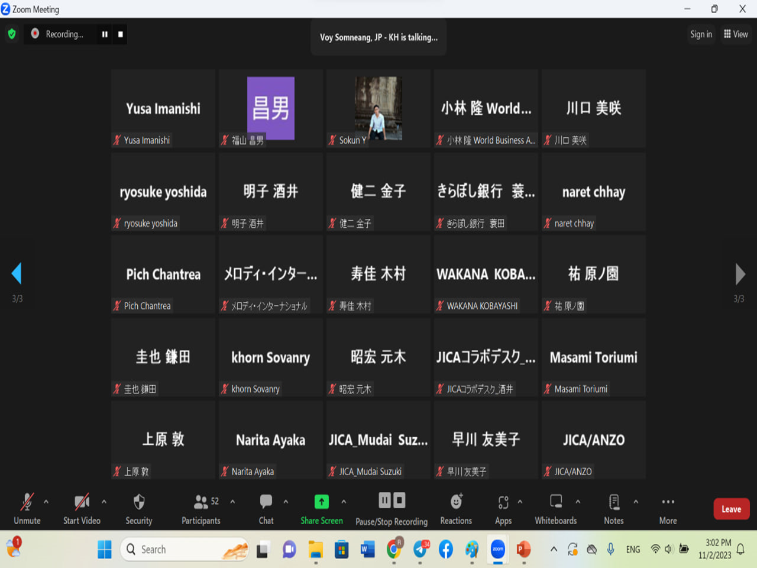The image size is (757, 568).
Task: Open the View layout menu
Action: click(x=736, y=34)
